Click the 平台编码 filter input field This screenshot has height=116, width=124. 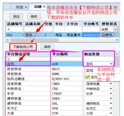66,59
